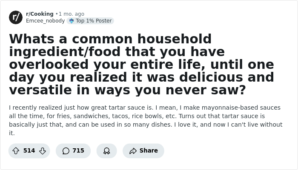Screen dimensions: 298x170
Task: Give an award using the award icon
Action: tap(106, 151)
